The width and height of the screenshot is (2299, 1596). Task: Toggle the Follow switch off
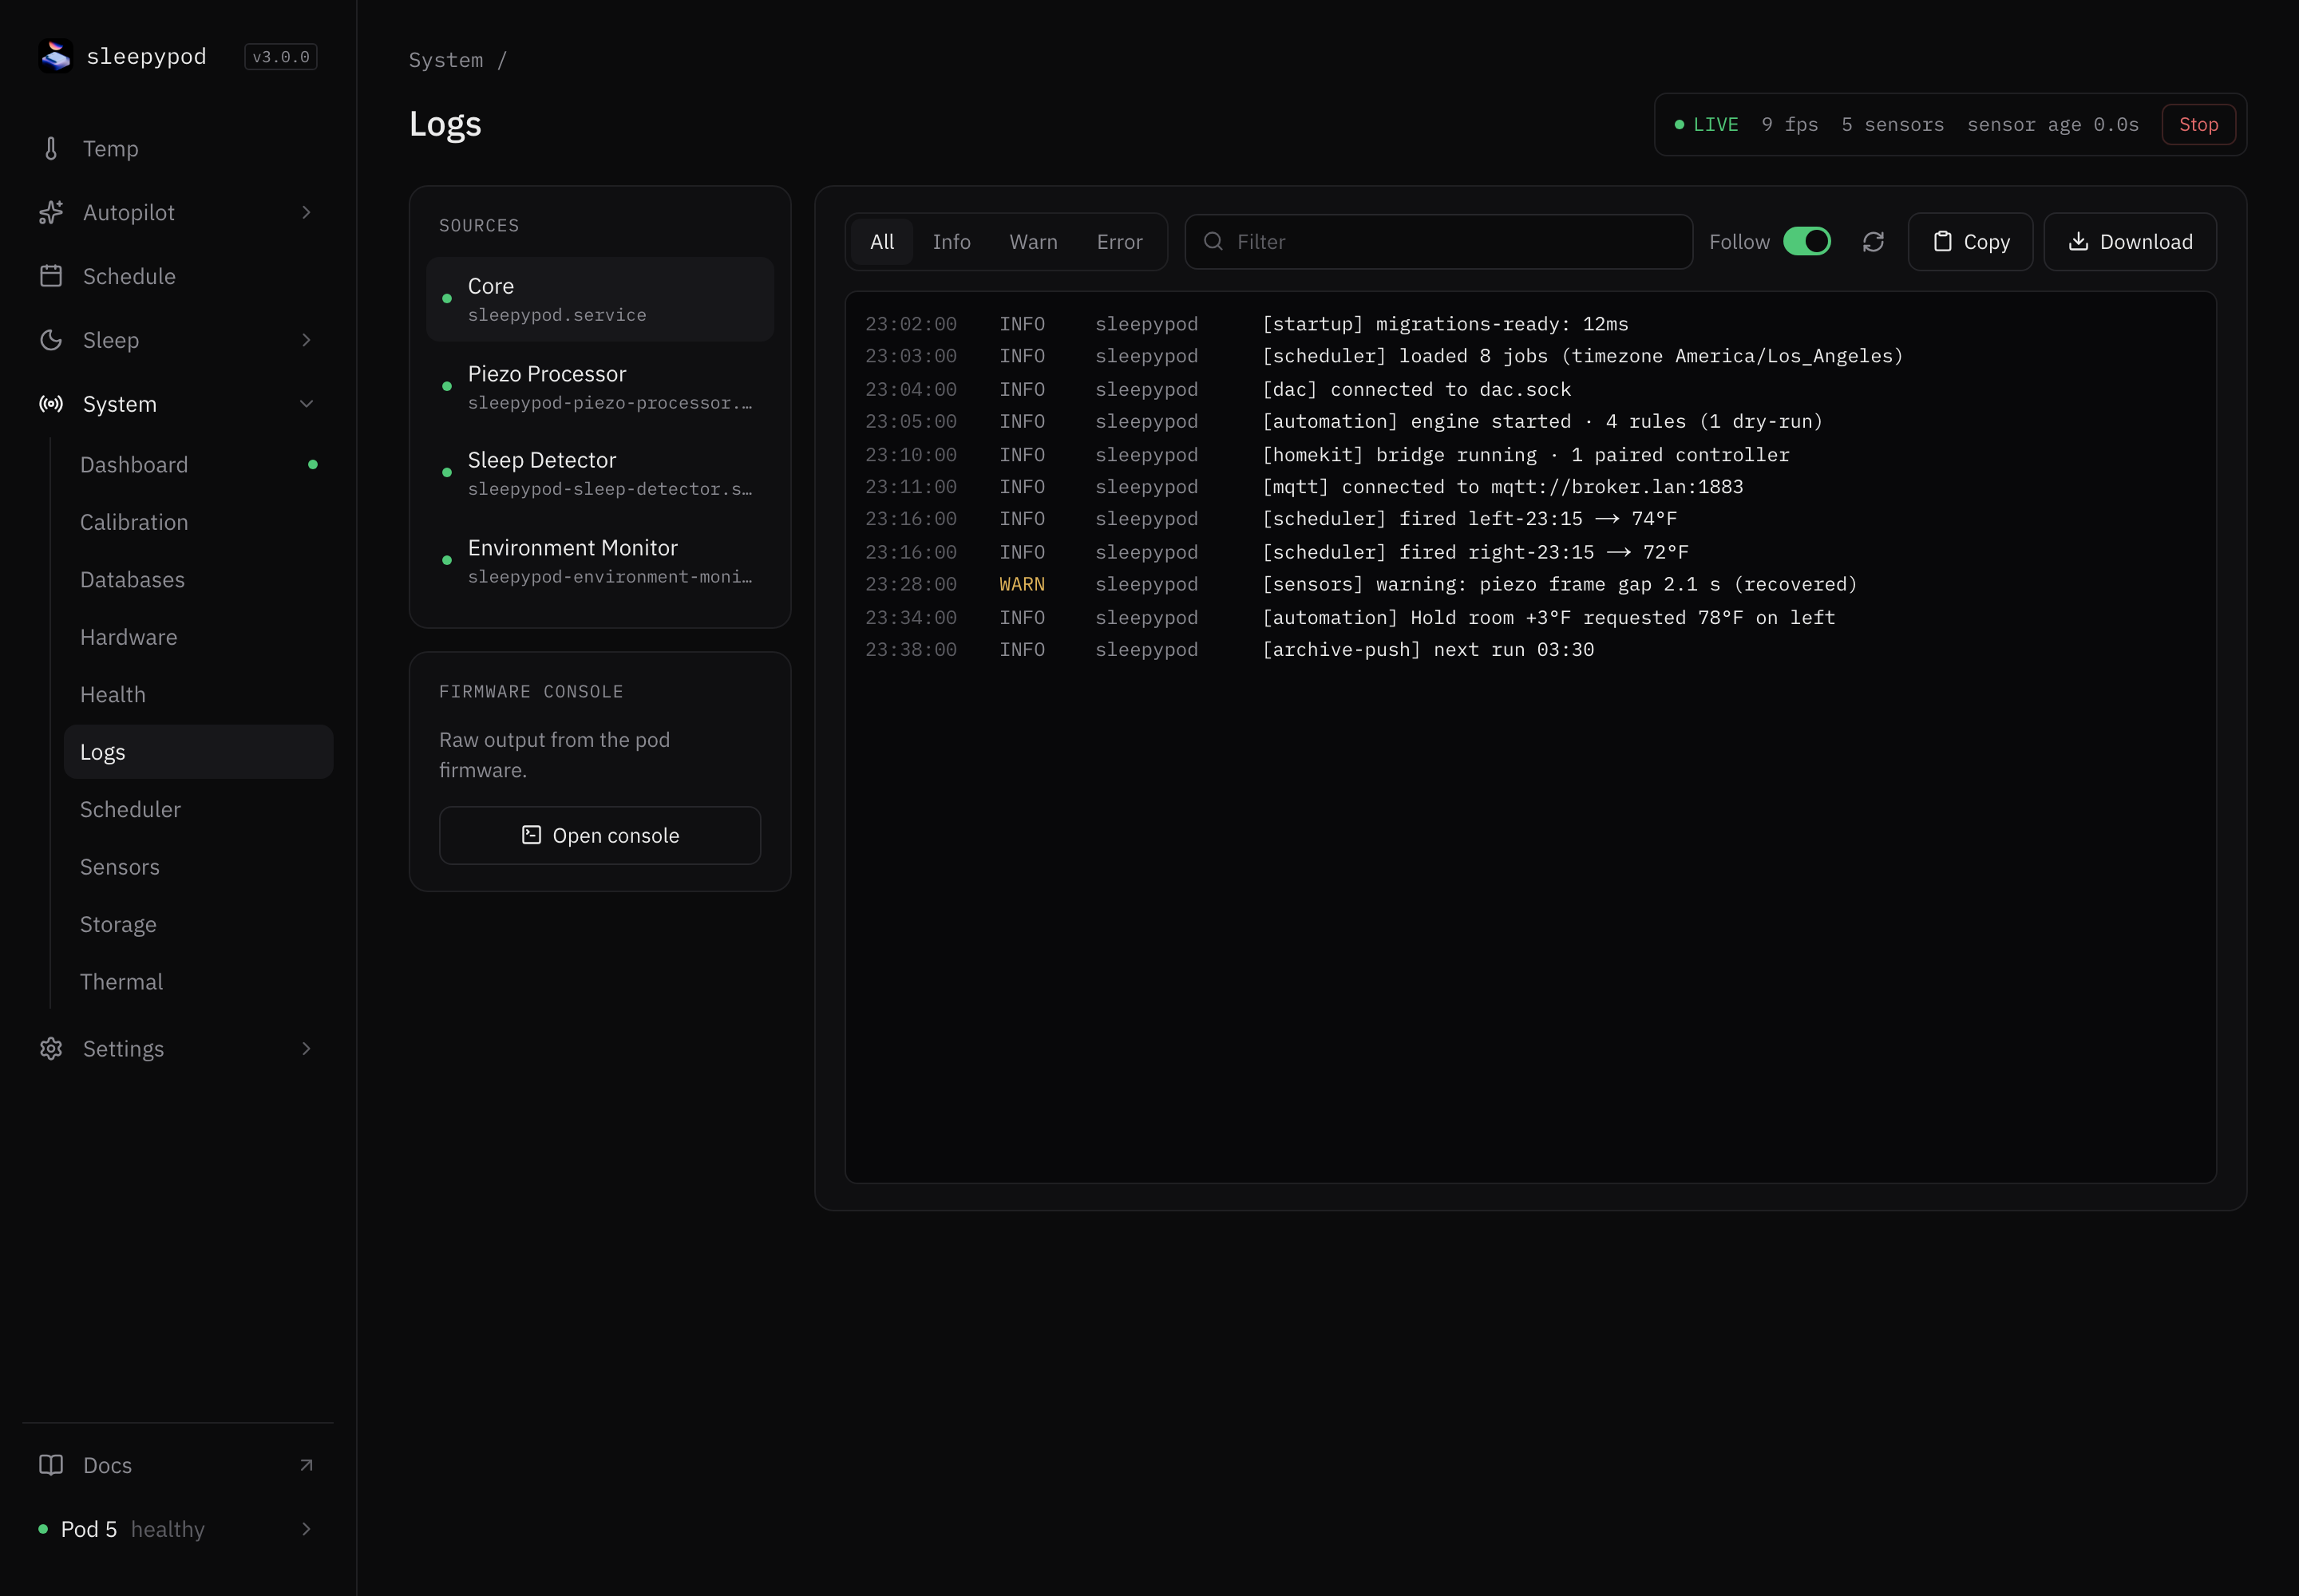[1806, 242]
